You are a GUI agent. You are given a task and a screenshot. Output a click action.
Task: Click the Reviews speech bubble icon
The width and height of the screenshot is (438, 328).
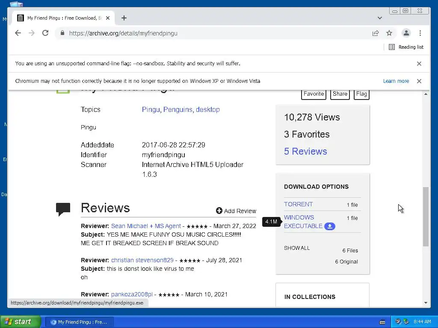tap(63, 209)
